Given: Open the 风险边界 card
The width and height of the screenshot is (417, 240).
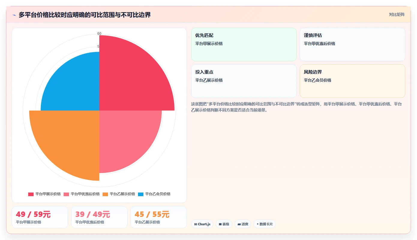Looking at the screenshot, I should pyautogui.click(x=352, y=81).
